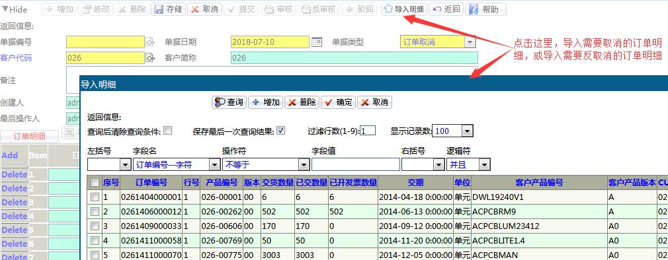Sort by 产品编号 column header

(x=222, y=183)
